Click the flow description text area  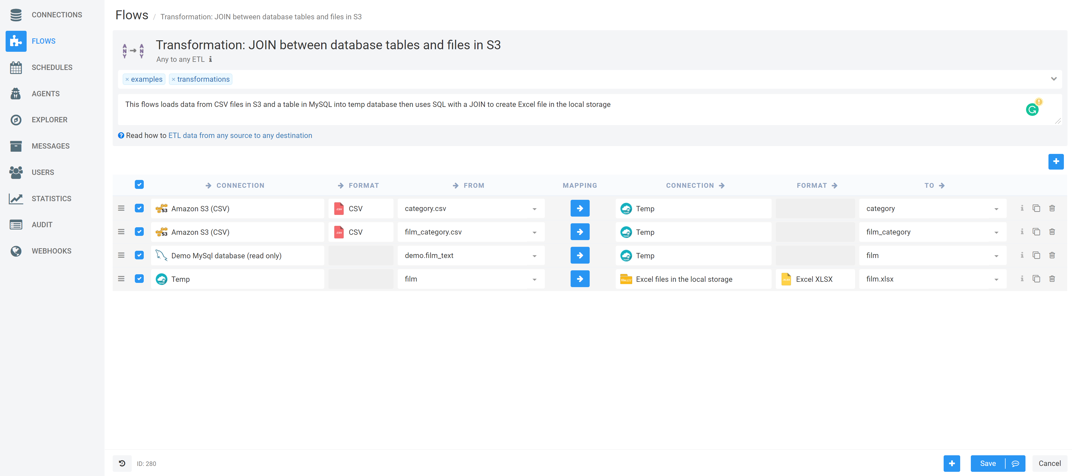click(x=590, y=110)
